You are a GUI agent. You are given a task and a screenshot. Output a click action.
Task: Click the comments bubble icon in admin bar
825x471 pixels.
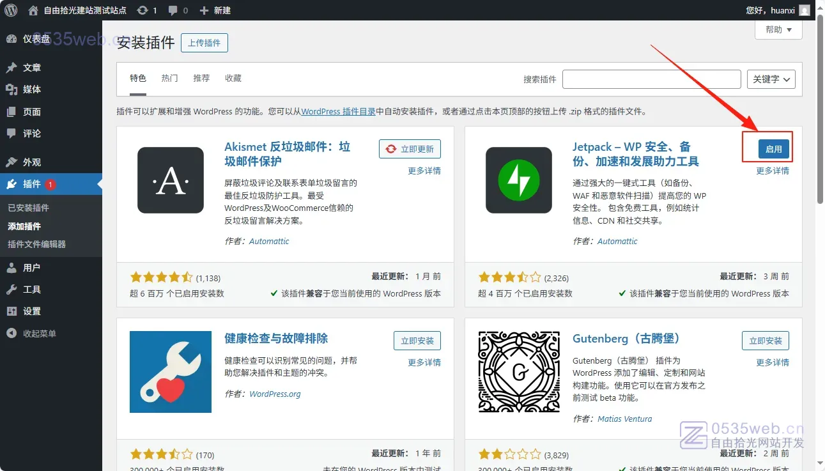(x=173, y=10)
